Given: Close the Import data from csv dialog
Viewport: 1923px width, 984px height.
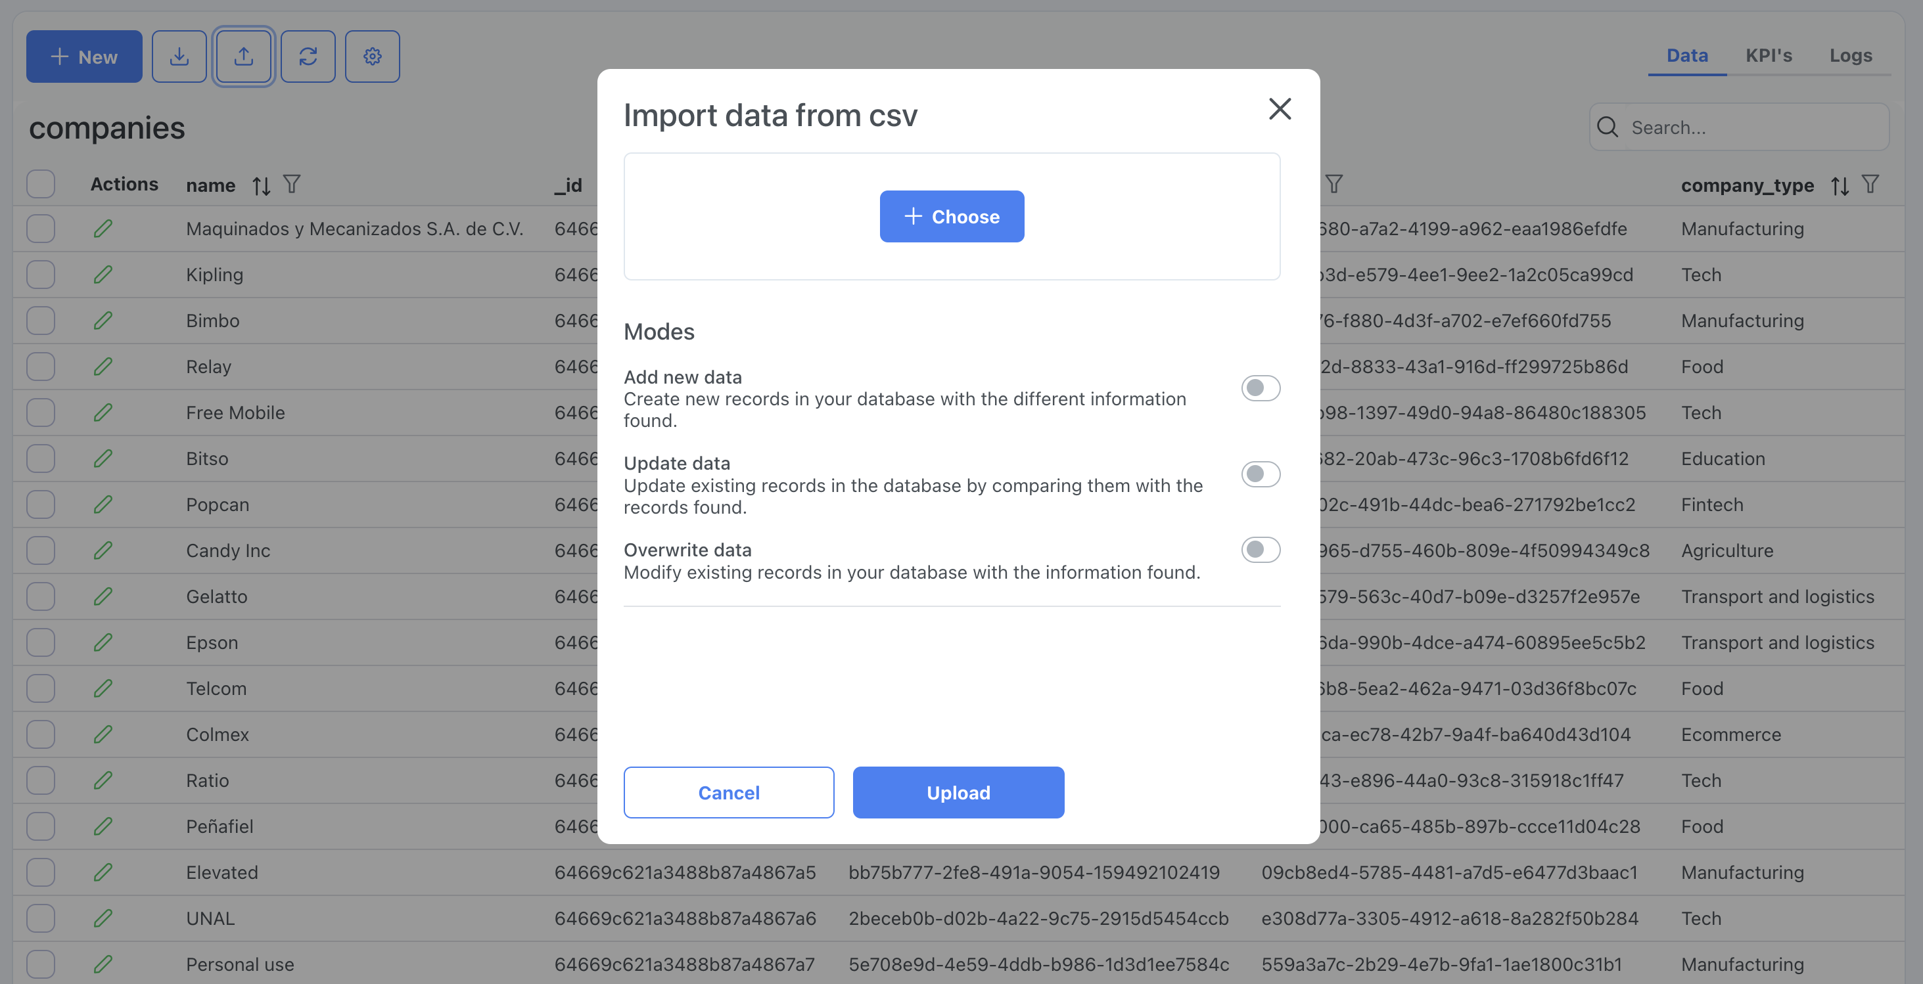Looking at the screenshot, I should (1280, 109).
